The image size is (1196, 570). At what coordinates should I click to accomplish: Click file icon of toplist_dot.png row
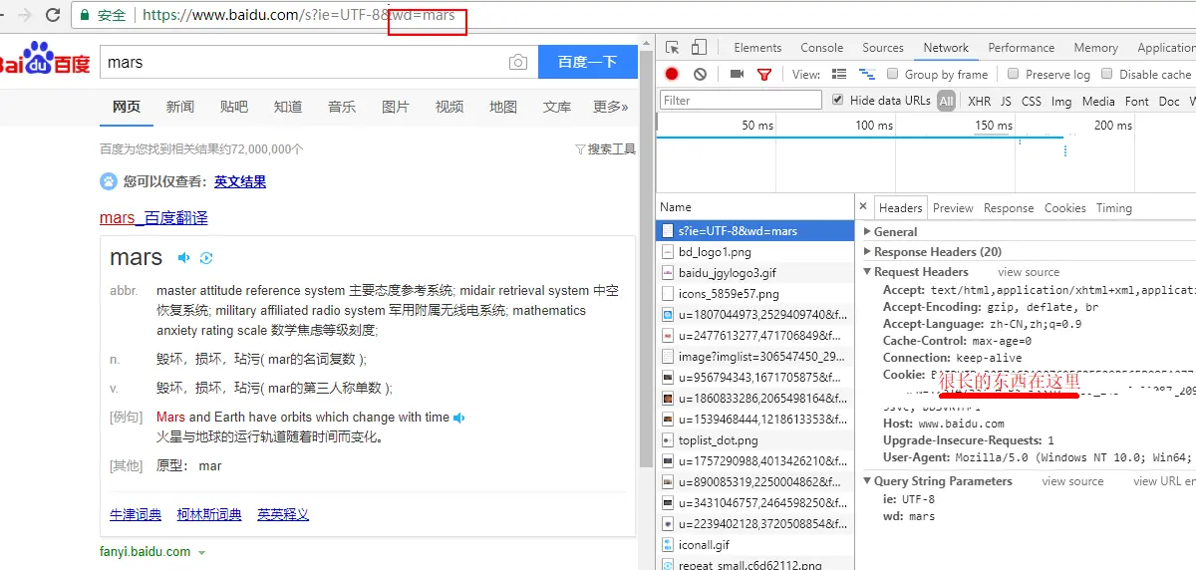pos(669,440)
